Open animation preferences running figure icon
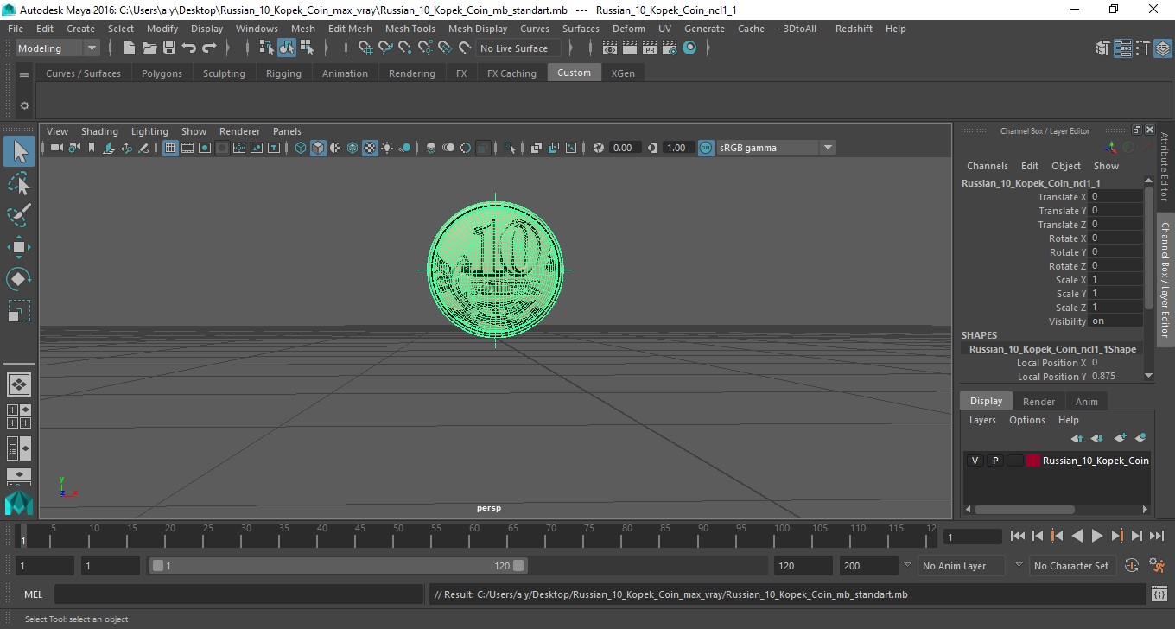1175x629 pixels. (1158, 566)
